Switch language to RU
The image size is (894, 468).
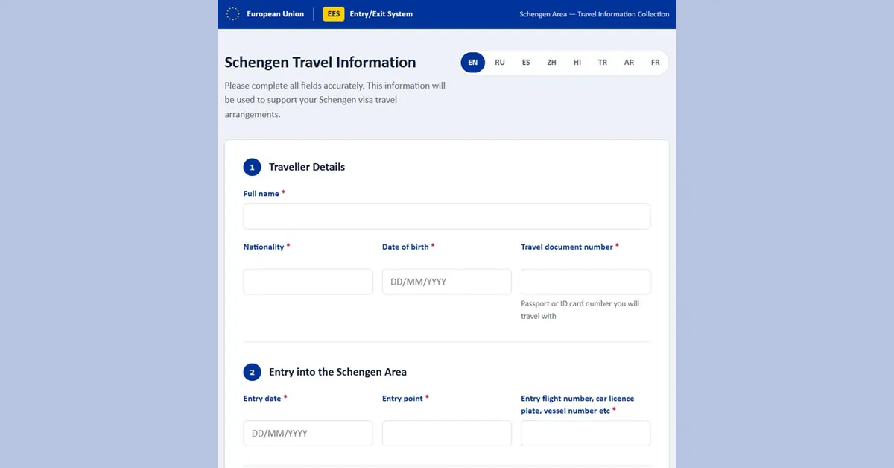[x=500, y=63]
